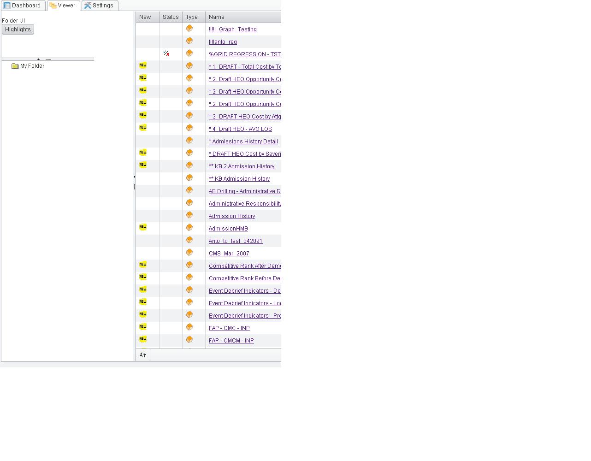Click the cube type icon beside !!!!!_Graph_Testing
This screenshot has height=461, width=591.
[x=189, y=29]
